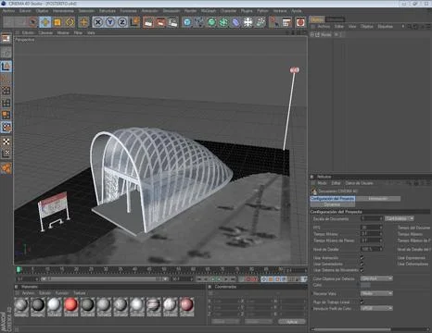Viewport: 432px width, 333px height.
Task: Go to end of animation button
Action: [233, 279]
